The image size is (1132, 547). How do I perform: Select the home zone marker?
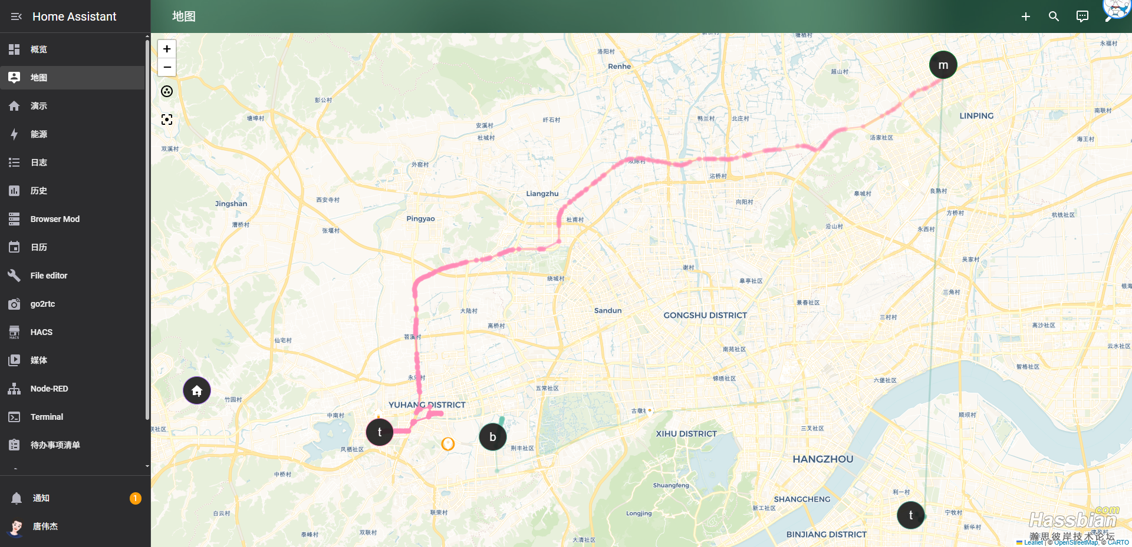[x=197, y=390]
